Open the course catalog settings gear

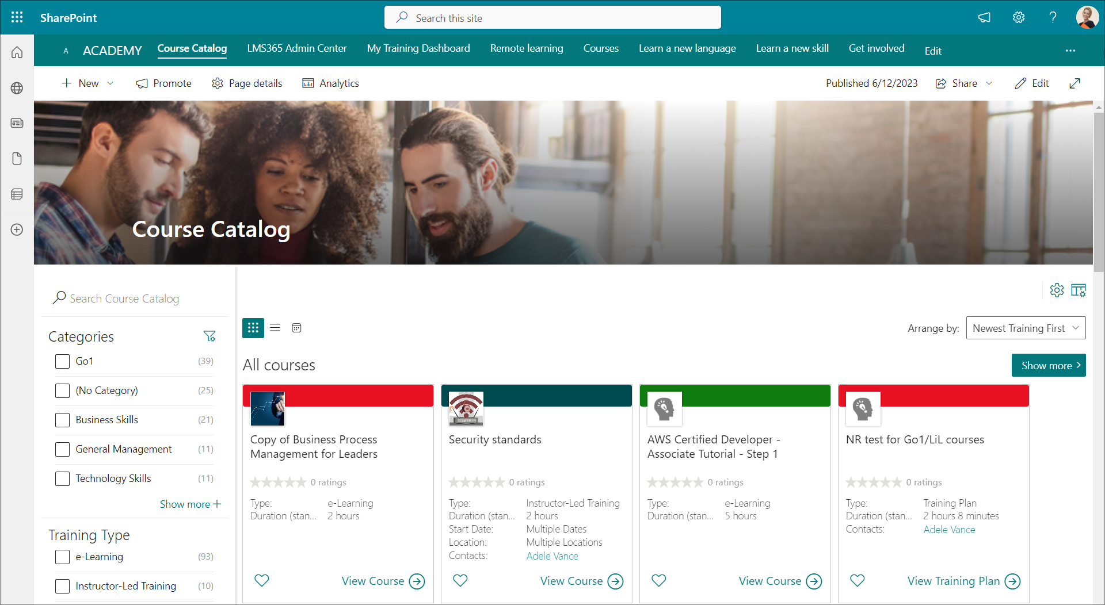coord(1057,290)
